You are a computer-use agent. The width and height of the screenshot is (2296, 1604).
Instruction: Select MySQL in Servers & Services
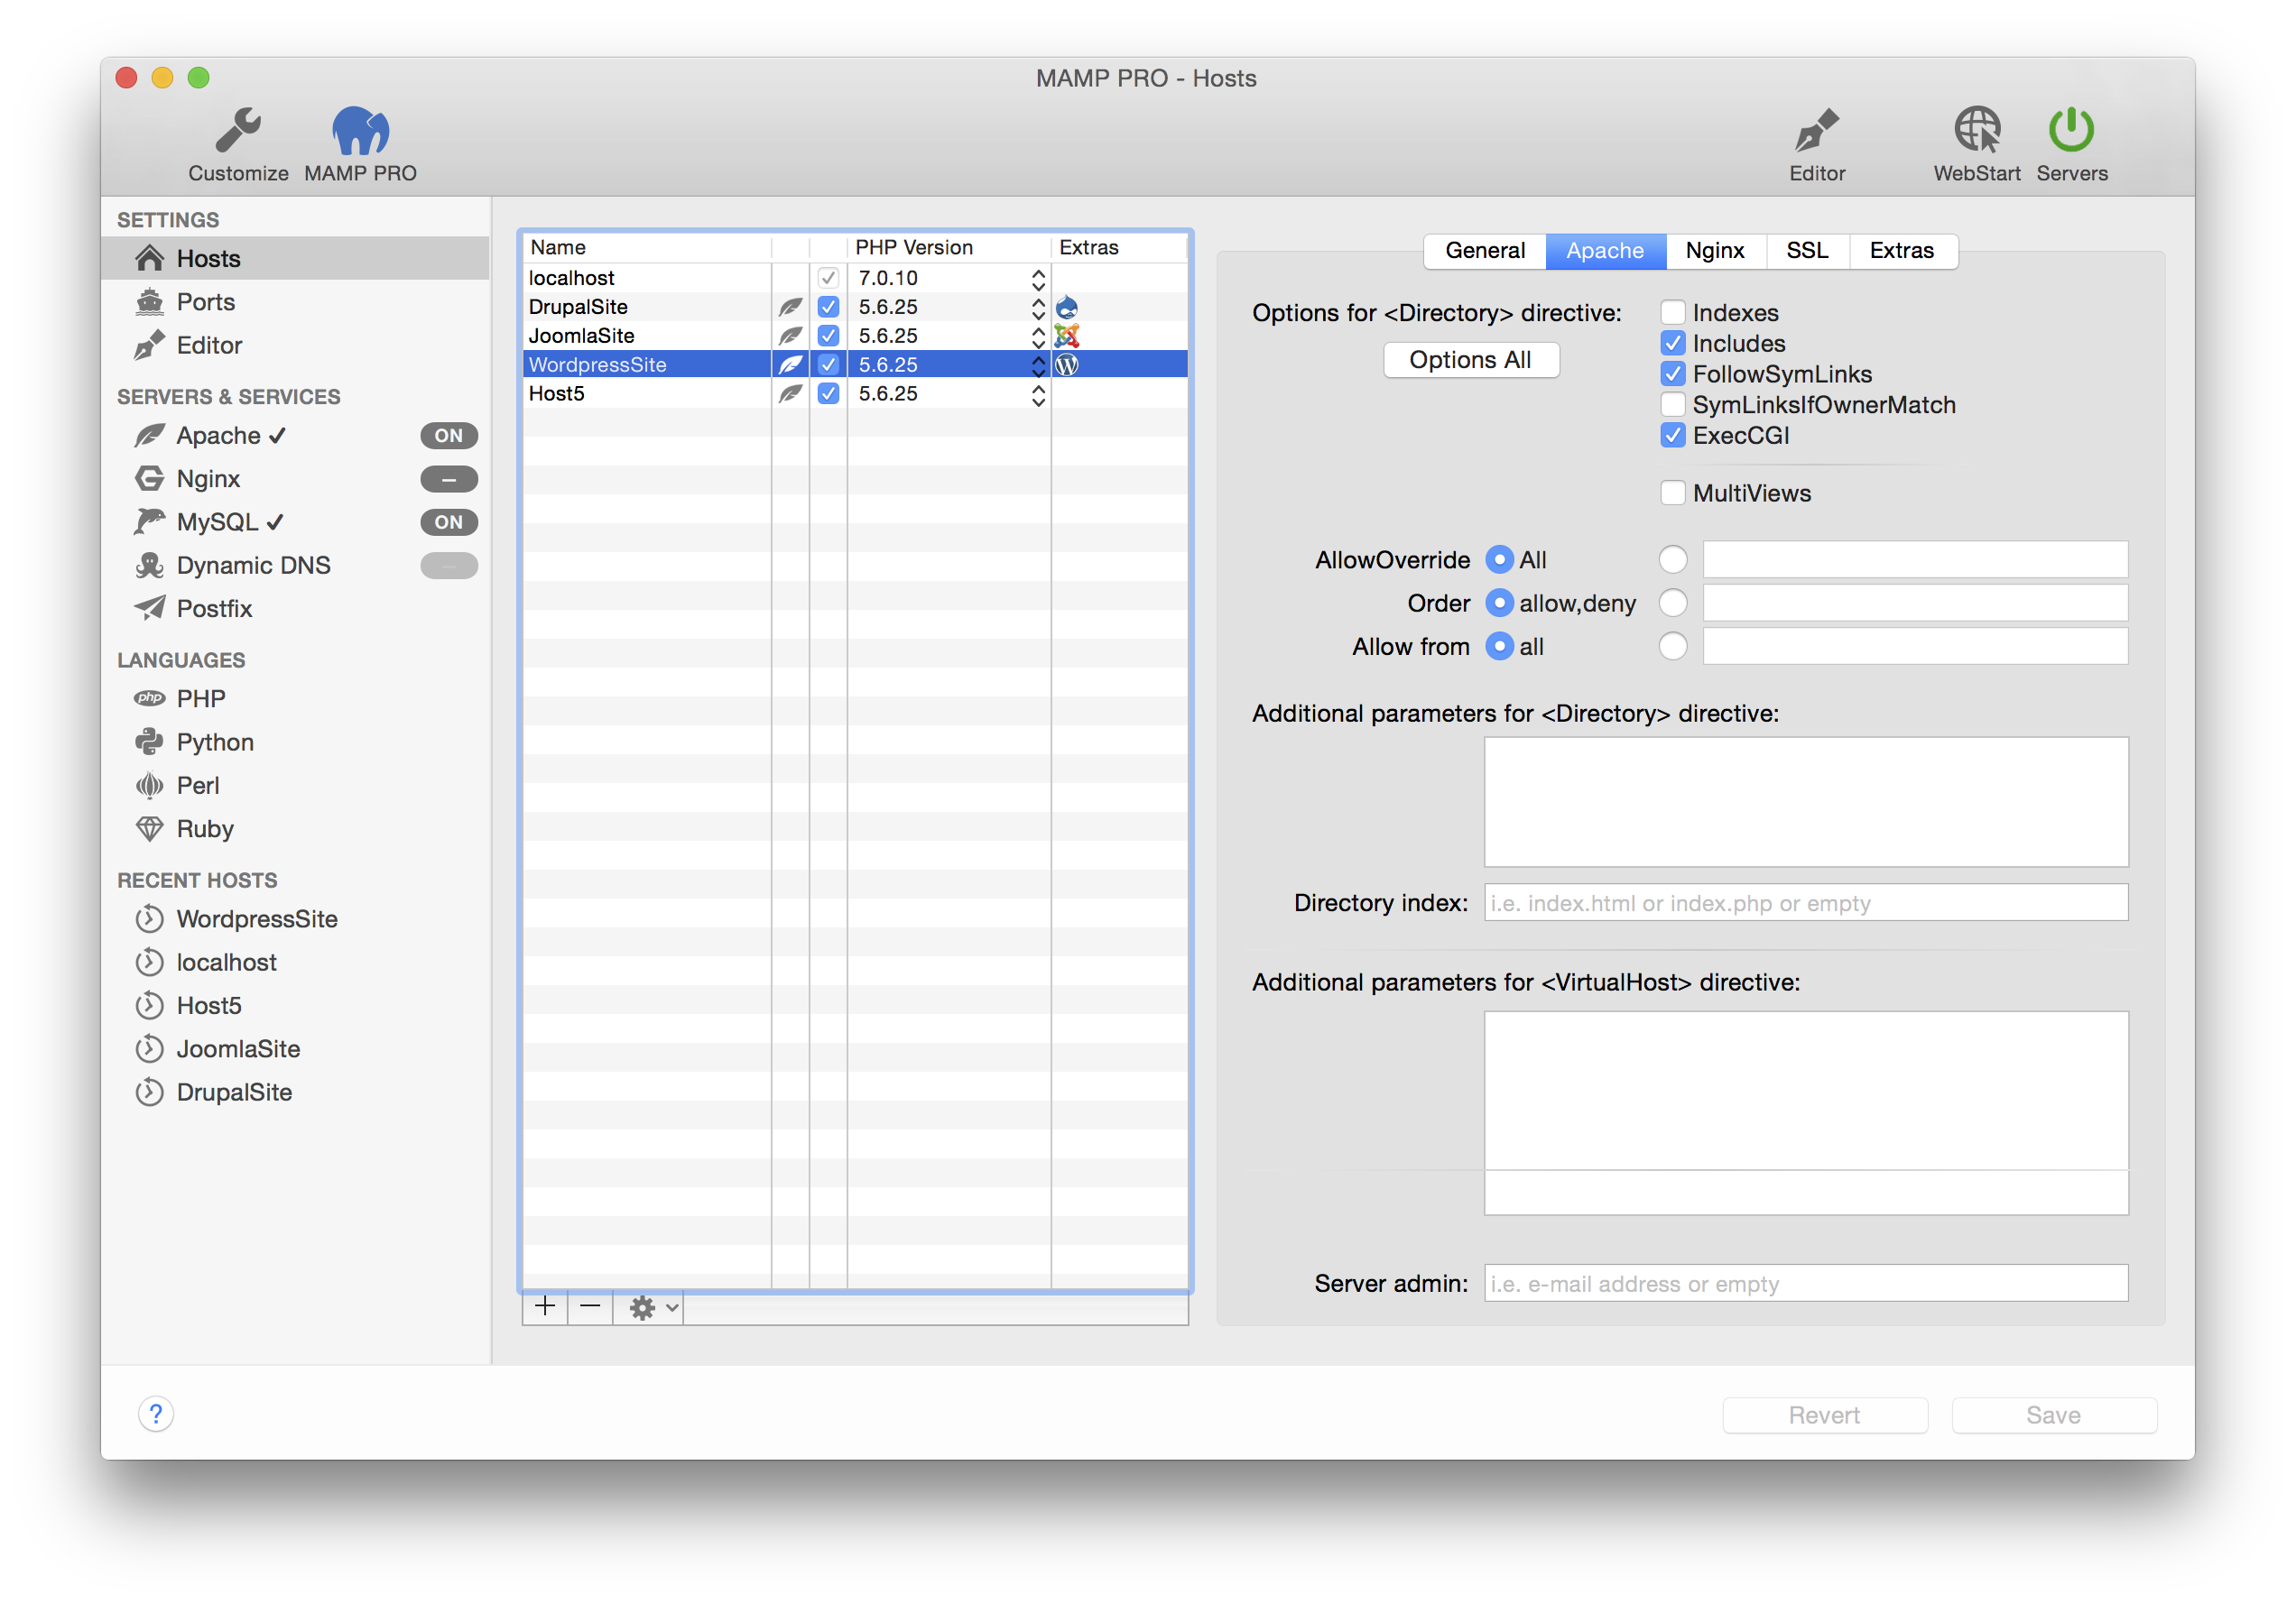click(210, 521)
